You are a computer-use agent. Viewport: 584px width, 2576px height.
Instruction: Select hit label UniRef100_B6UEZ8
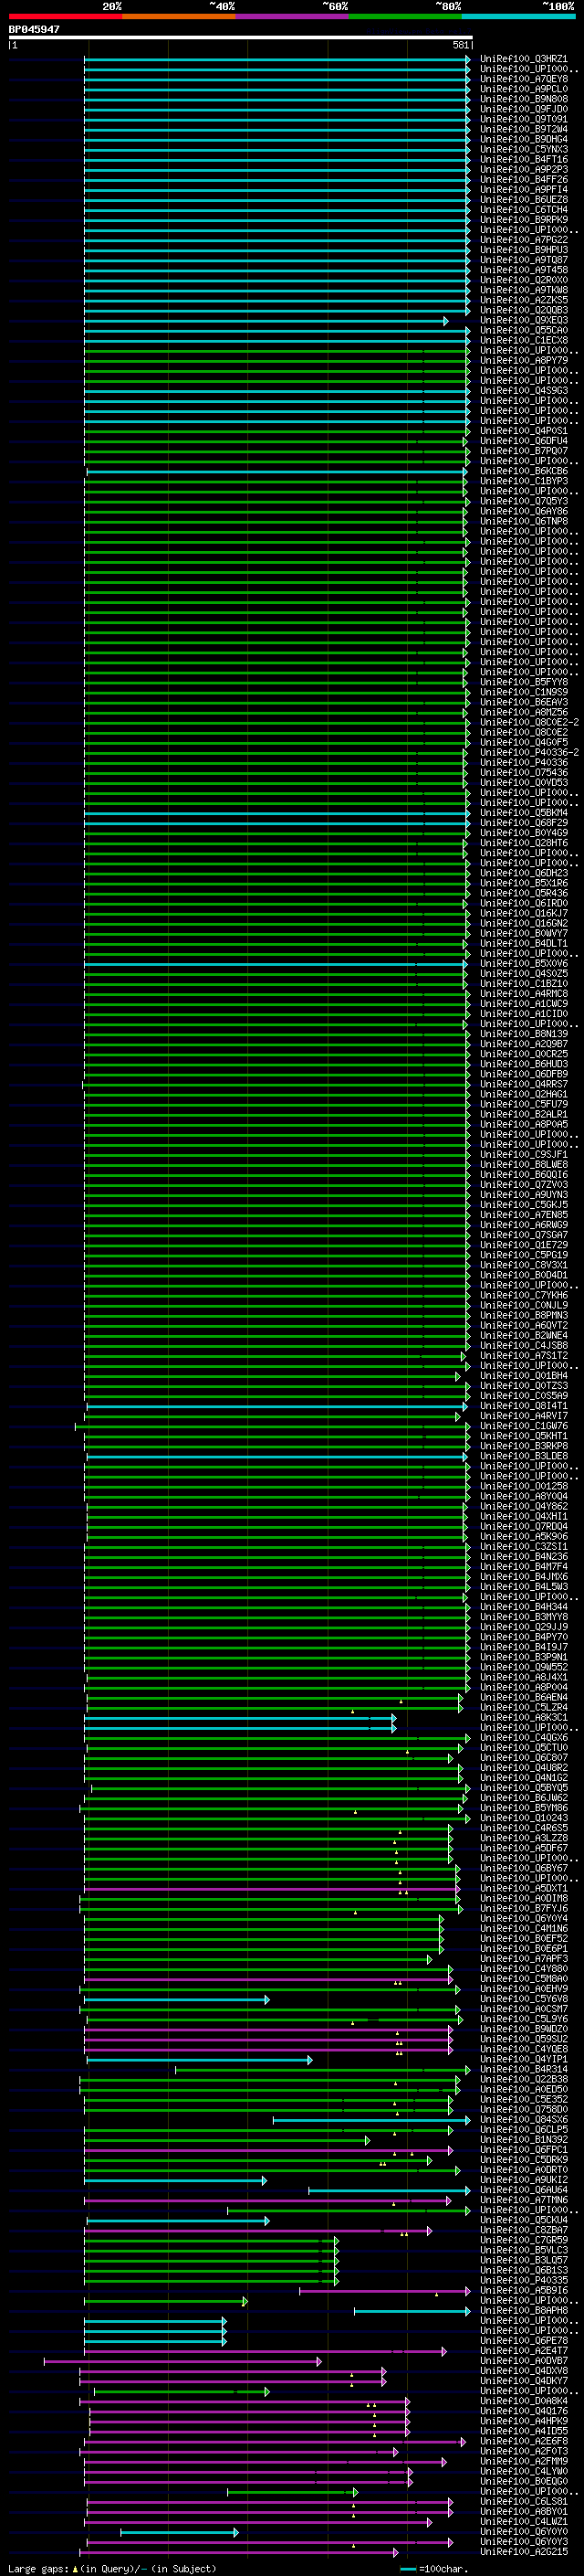coord(523,200)
